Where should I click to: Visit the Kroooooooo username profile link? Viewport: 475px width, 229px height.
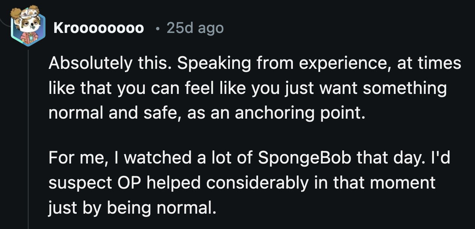pyautogui.click(x=98, y=28)
